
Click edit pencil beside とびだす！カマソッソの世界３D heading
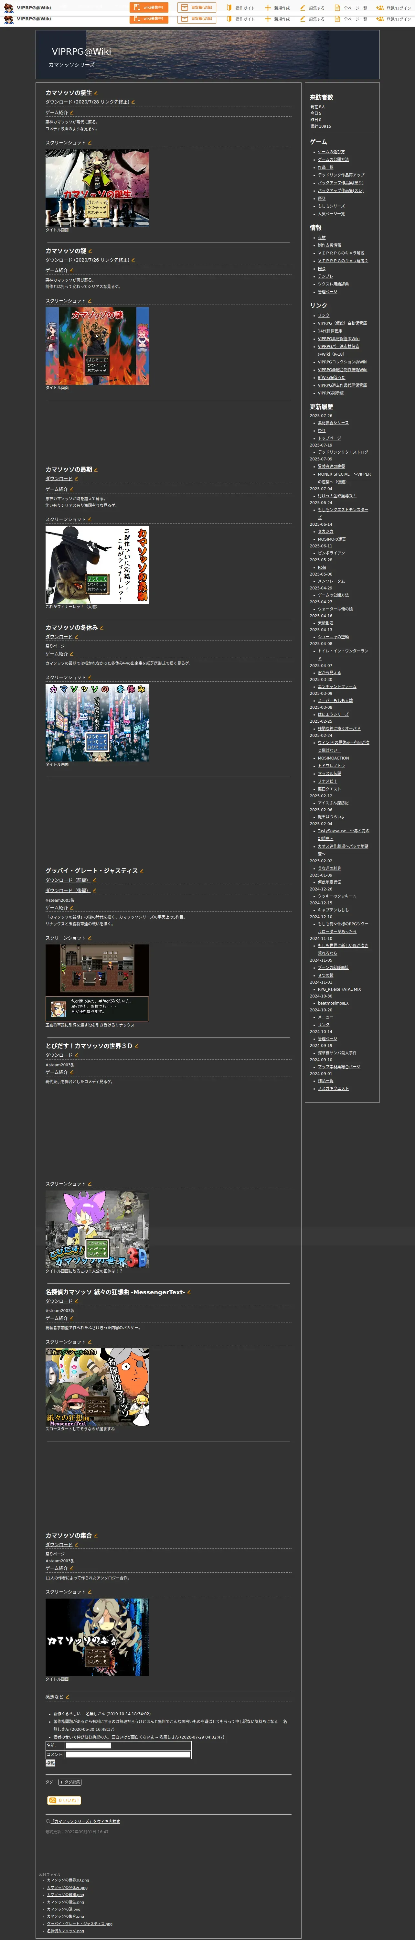(x=136, y=1046)
